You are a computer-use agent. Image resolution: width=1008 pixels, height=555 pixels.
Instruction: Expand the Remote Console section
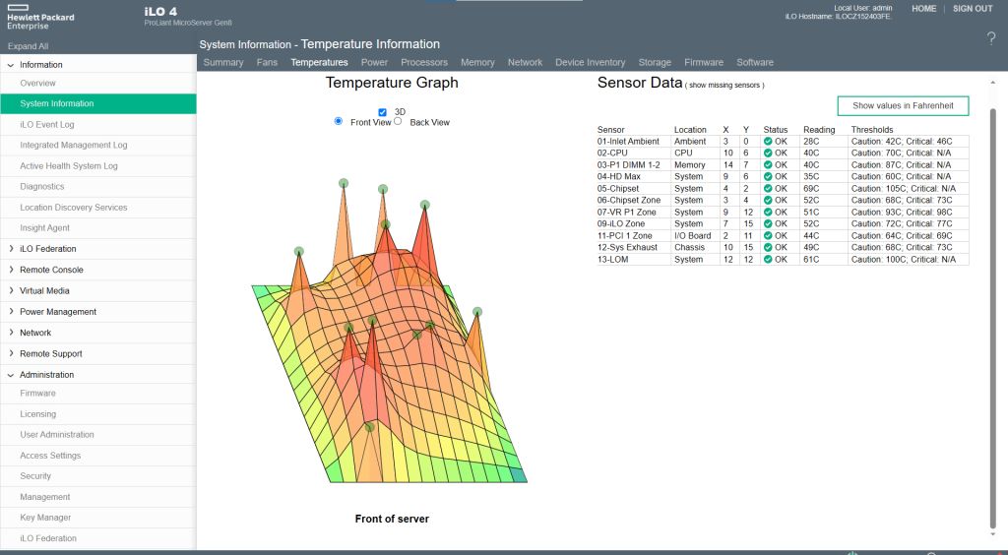tap(11, 270)
